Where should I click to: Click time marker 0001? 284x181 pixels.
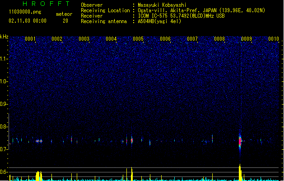30,39
